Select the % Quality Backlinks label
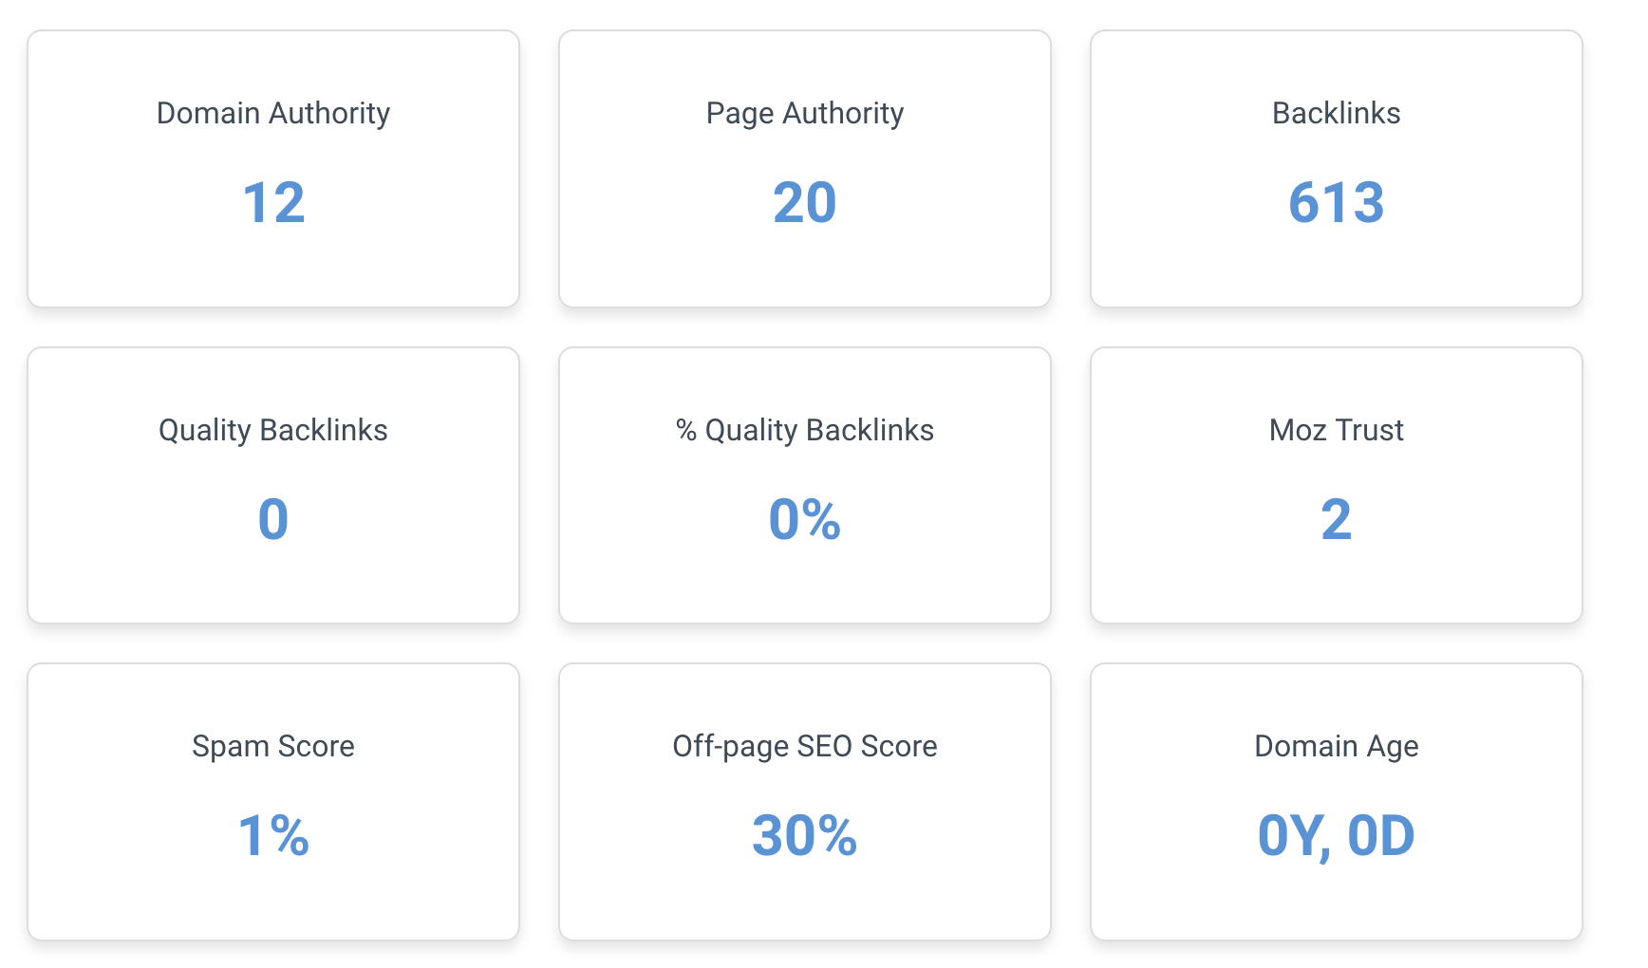This screenshot has height=968, width=1648. click(805, 430)
